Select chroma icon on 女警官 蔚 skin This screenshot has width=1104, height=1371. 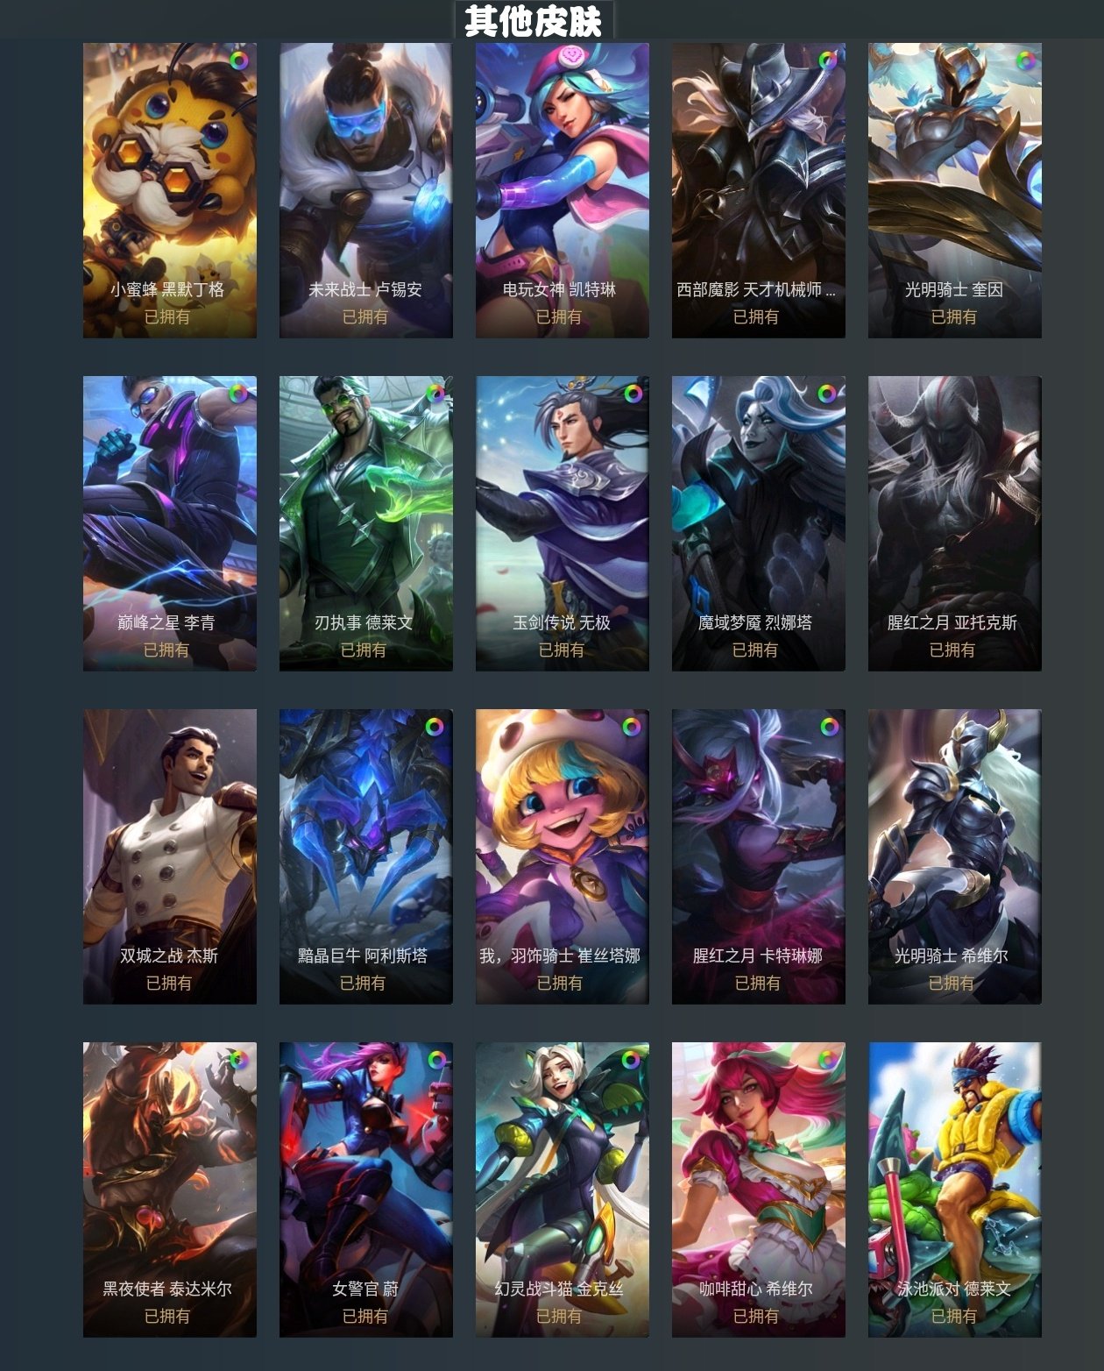click(435, 1060)
